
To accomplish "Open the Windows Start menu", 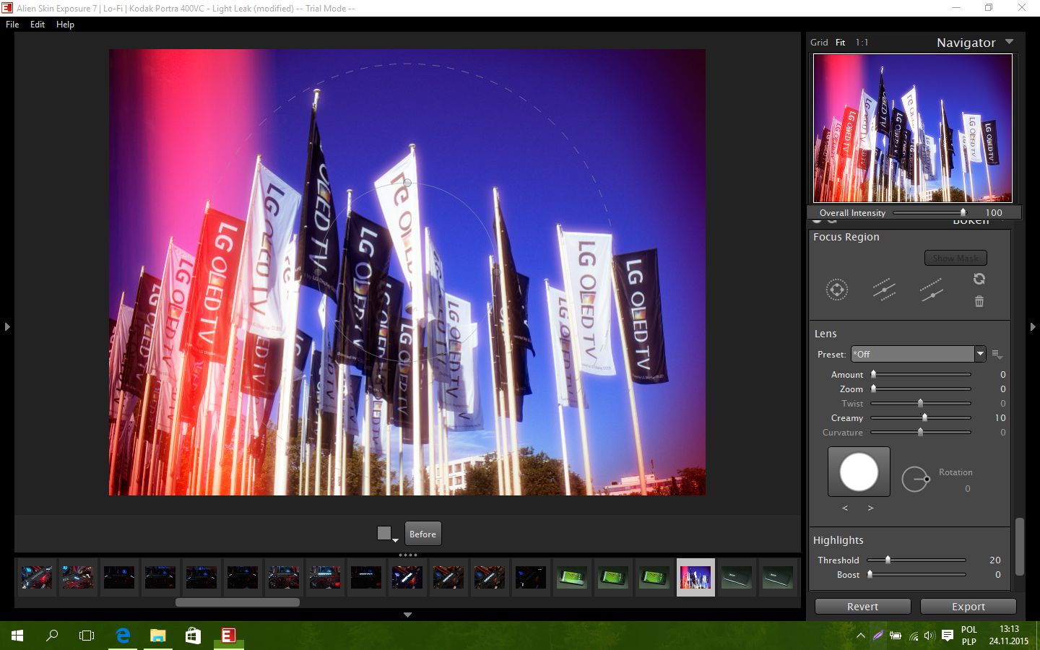I will point(17,636).
